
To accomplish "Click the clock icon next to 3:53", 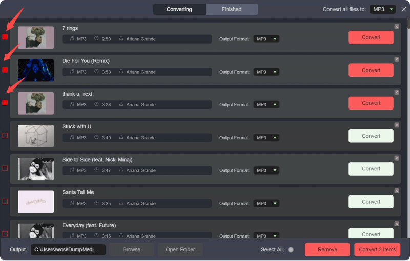I will [x=96, y=71].
